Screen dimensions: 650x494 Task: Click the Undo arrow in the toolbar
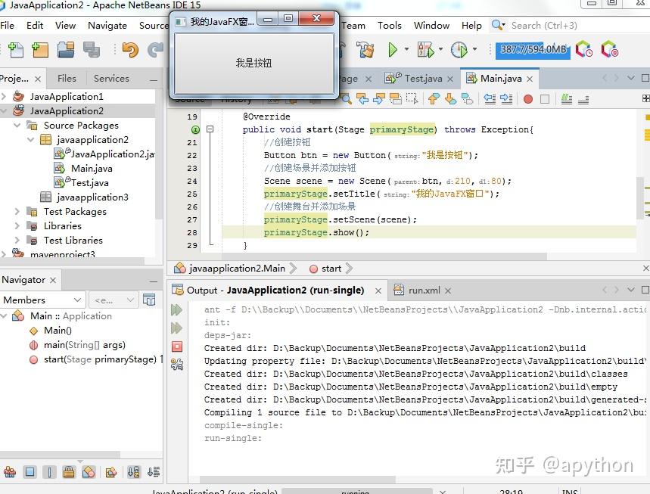tap(129, 48)
